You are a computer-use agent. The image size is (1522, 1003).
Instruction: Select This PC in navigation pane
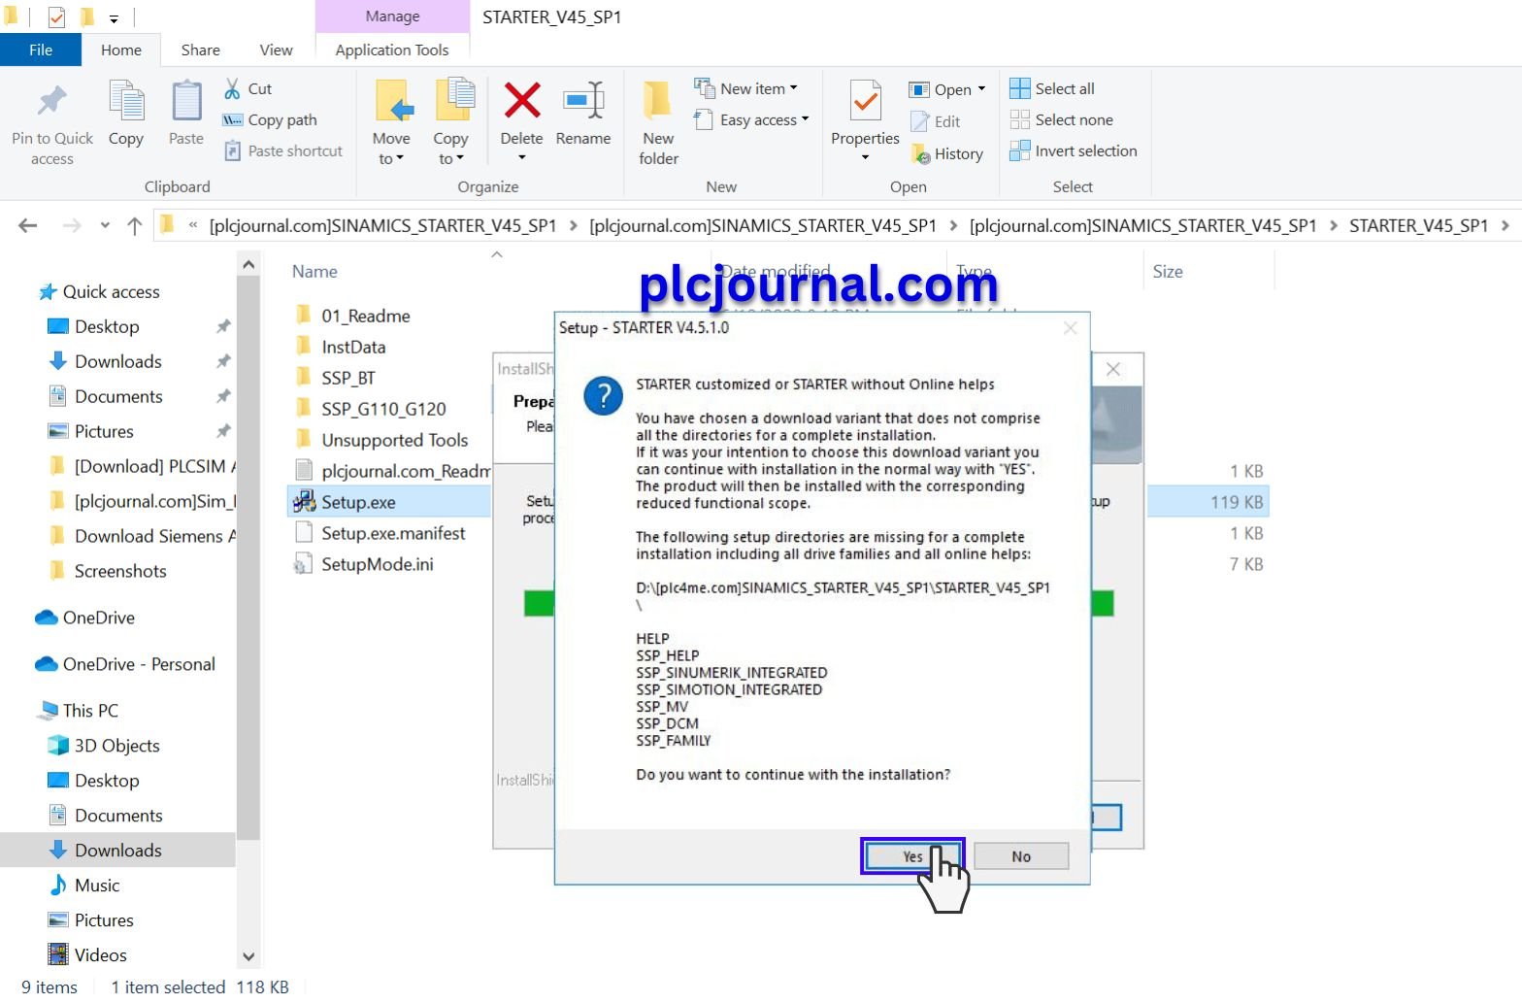tap(90, 711)
